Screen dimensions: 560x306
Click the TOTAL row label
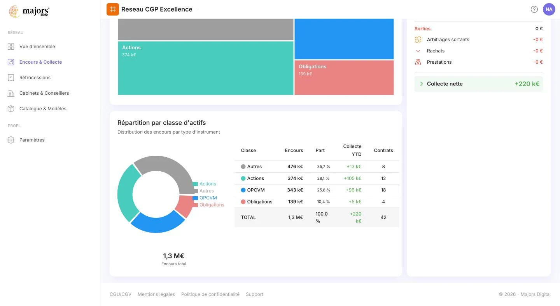click(248, 217)
